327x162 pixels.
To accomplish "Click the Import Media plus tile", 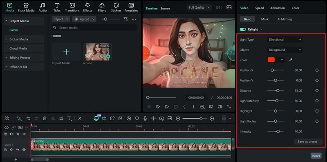I will click(x=66, y=52).
